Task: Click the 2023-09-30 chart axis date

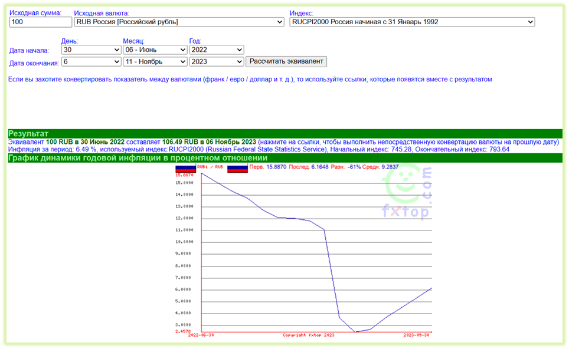Action: [x=417, y=335]
